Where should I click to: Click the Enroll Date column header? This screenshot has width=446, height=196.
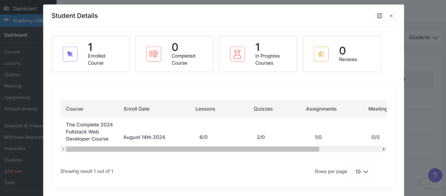click(136, 109)
